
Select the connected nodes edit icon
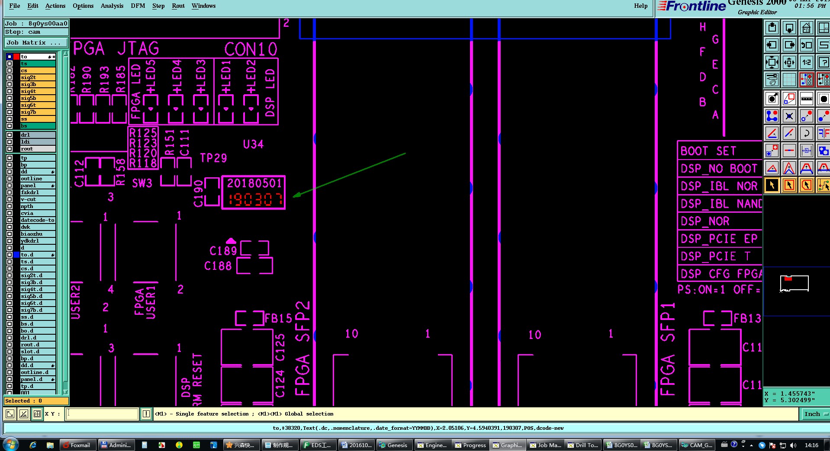click(x=772, y=116)
